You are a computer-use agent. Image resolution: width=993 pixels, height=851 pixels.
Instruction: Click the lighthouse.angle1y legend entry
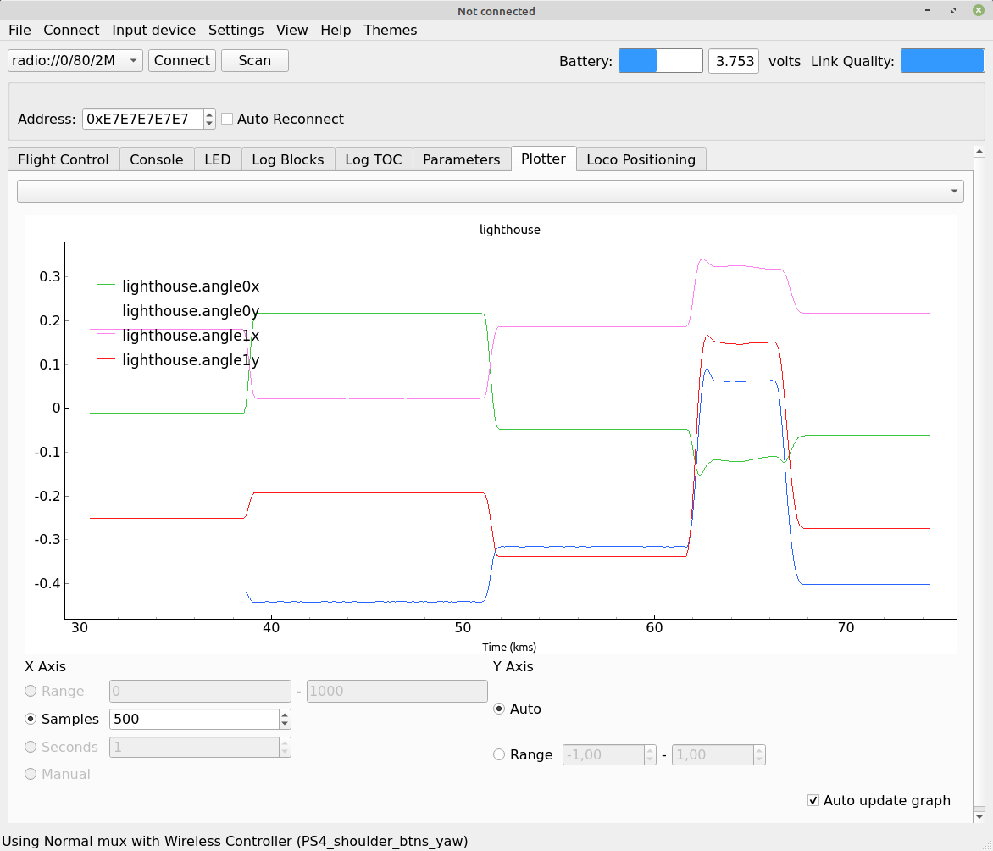[x=191, y=360]
